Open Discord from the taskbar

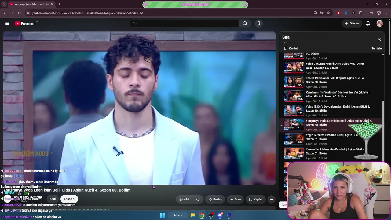[x=220, y=215]
